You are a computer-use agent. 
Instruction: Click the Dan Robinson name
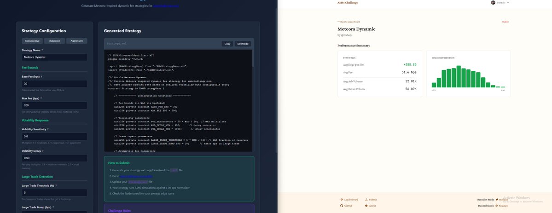(486, 206)
